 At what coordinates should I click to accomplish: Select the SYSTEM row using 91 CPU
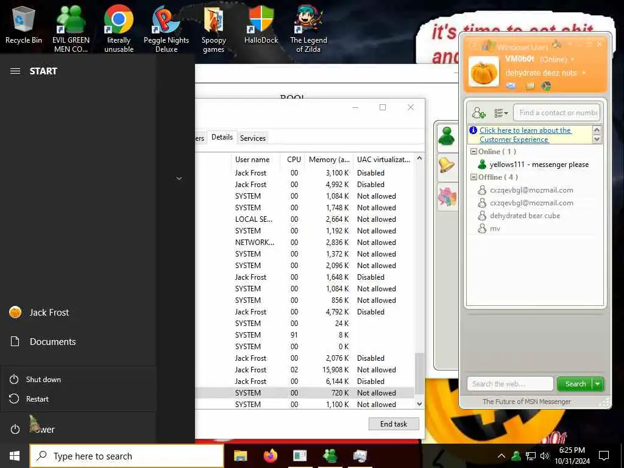point(305,335)
